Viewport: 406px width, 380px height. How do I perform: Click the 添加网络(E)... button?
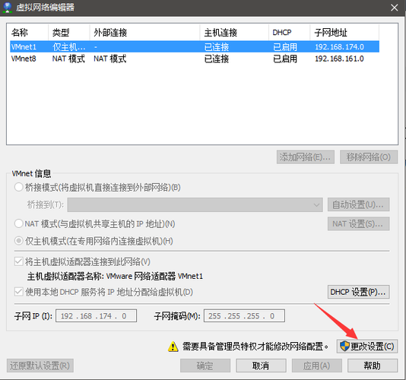(306, 157)
